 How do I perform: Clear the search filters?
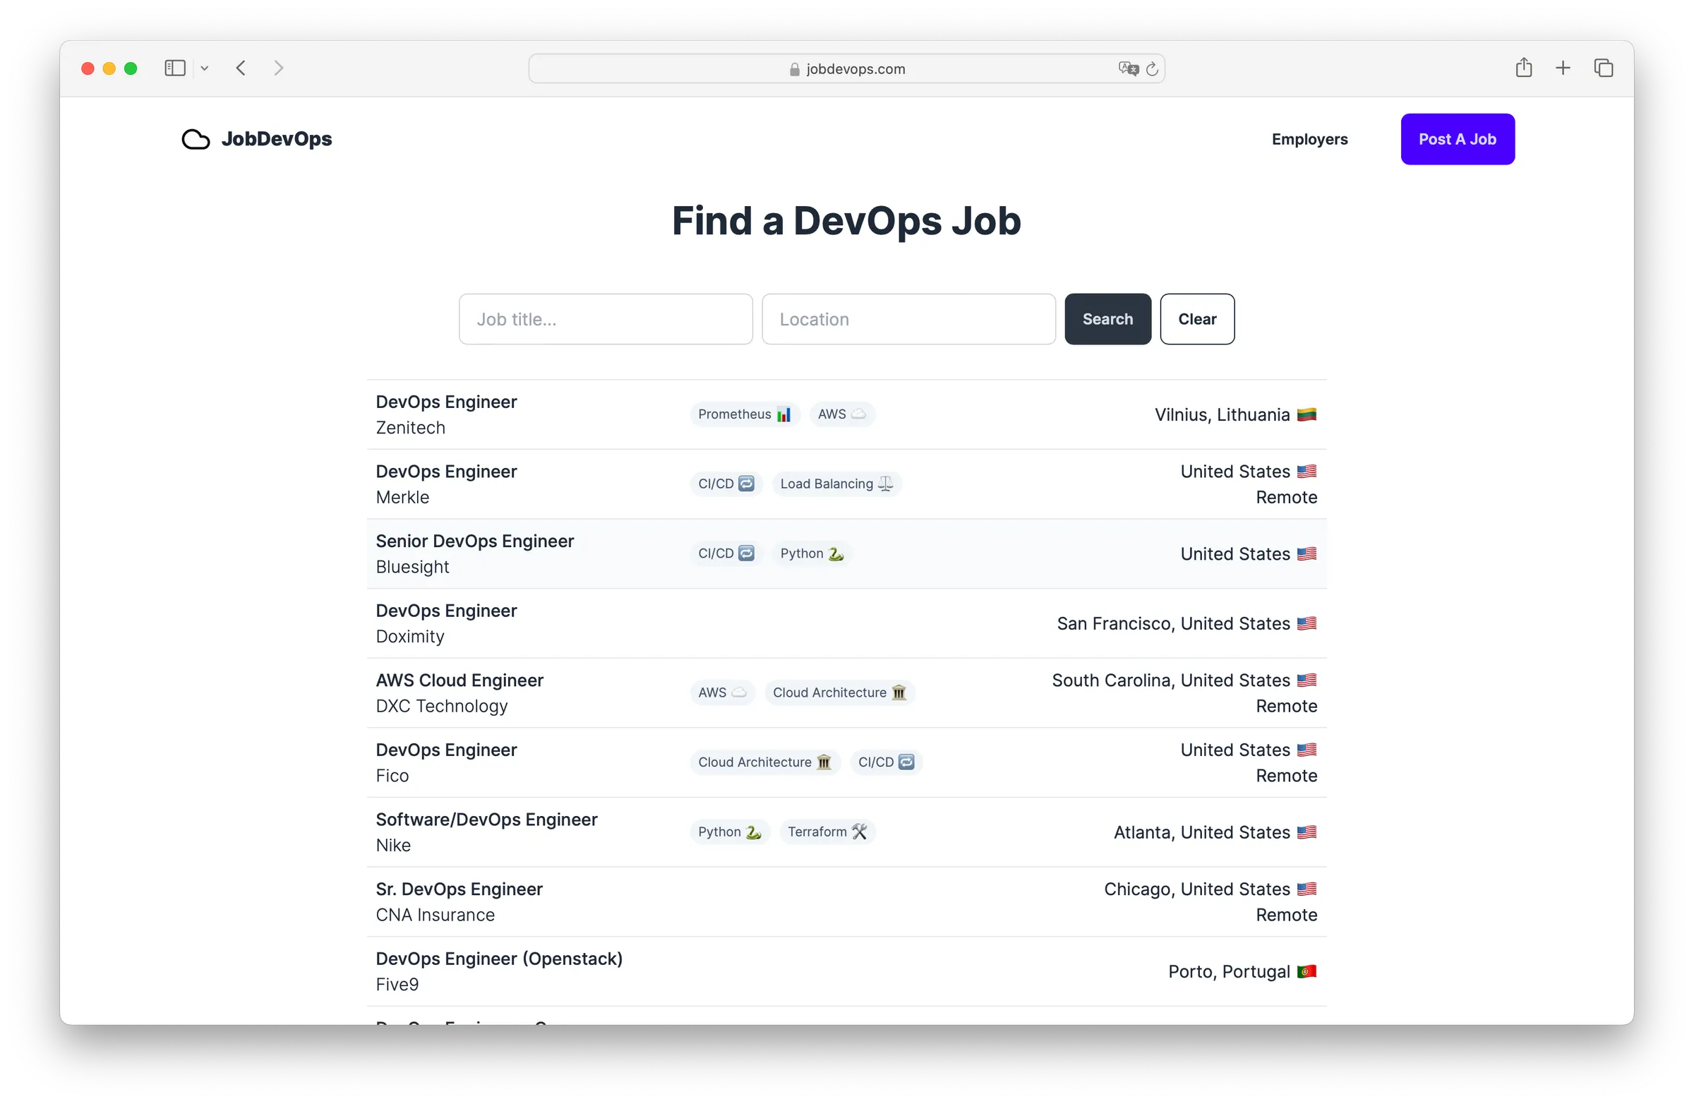[x=1196, y=319]
